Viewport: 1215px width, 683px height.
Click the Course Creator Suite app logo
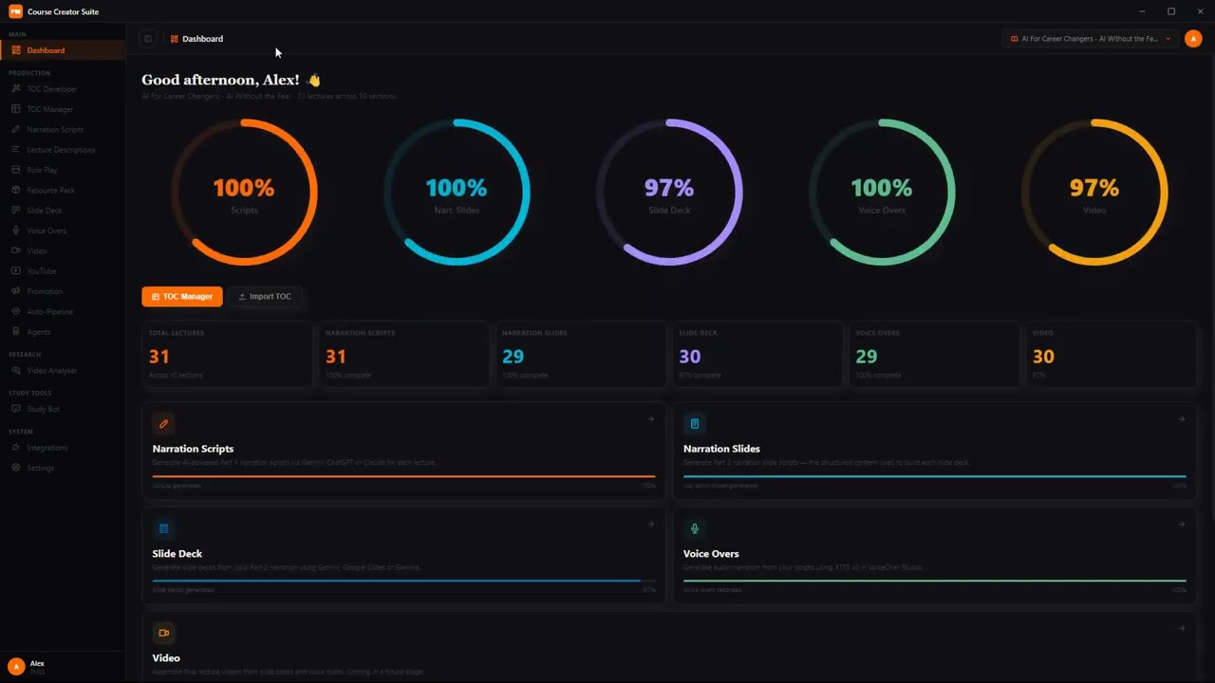15,11
